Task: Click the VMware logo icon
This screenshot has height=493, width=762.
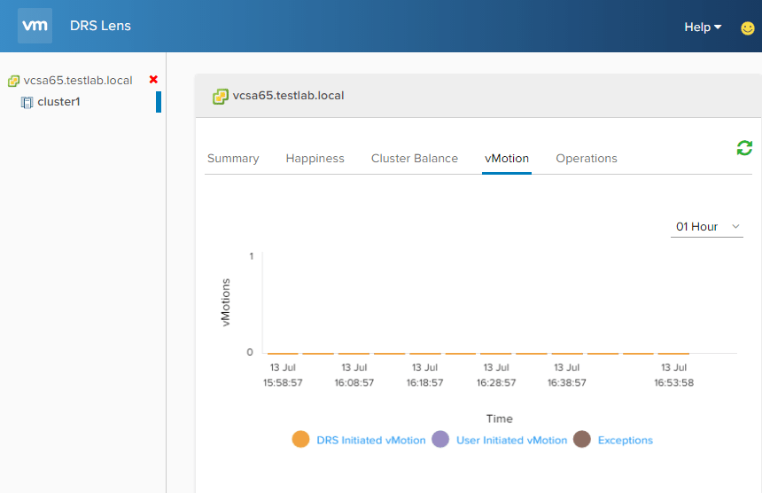Action: [35, 26]
